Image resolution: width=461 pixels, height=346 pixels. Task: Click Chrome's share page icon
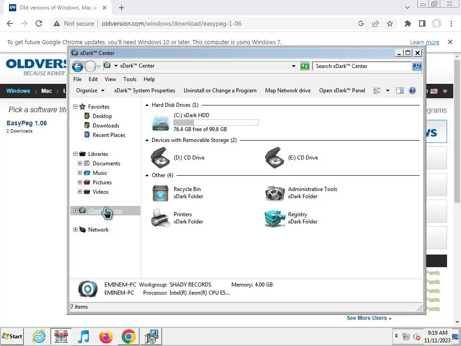click(375, 23)
